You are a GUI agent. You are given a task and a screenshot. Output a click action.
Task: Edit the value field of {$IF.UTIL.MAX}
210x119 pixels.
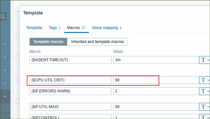[156, 107]
